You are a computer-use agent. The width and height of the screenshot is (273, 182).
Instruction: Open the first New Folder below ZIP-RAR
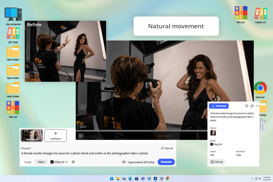13,53
